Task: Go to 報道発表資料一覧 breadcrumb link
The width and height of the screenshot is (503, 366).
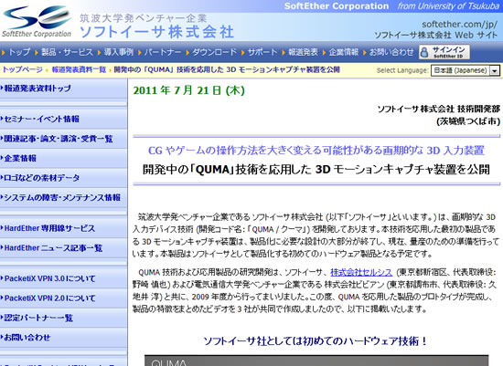Action: pos(79,69)
